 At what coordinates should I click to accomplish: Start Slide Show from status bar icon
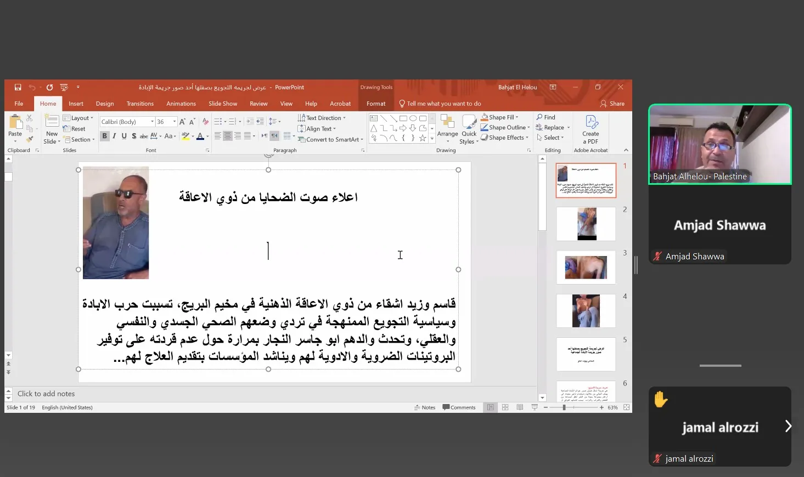[534, 407]
